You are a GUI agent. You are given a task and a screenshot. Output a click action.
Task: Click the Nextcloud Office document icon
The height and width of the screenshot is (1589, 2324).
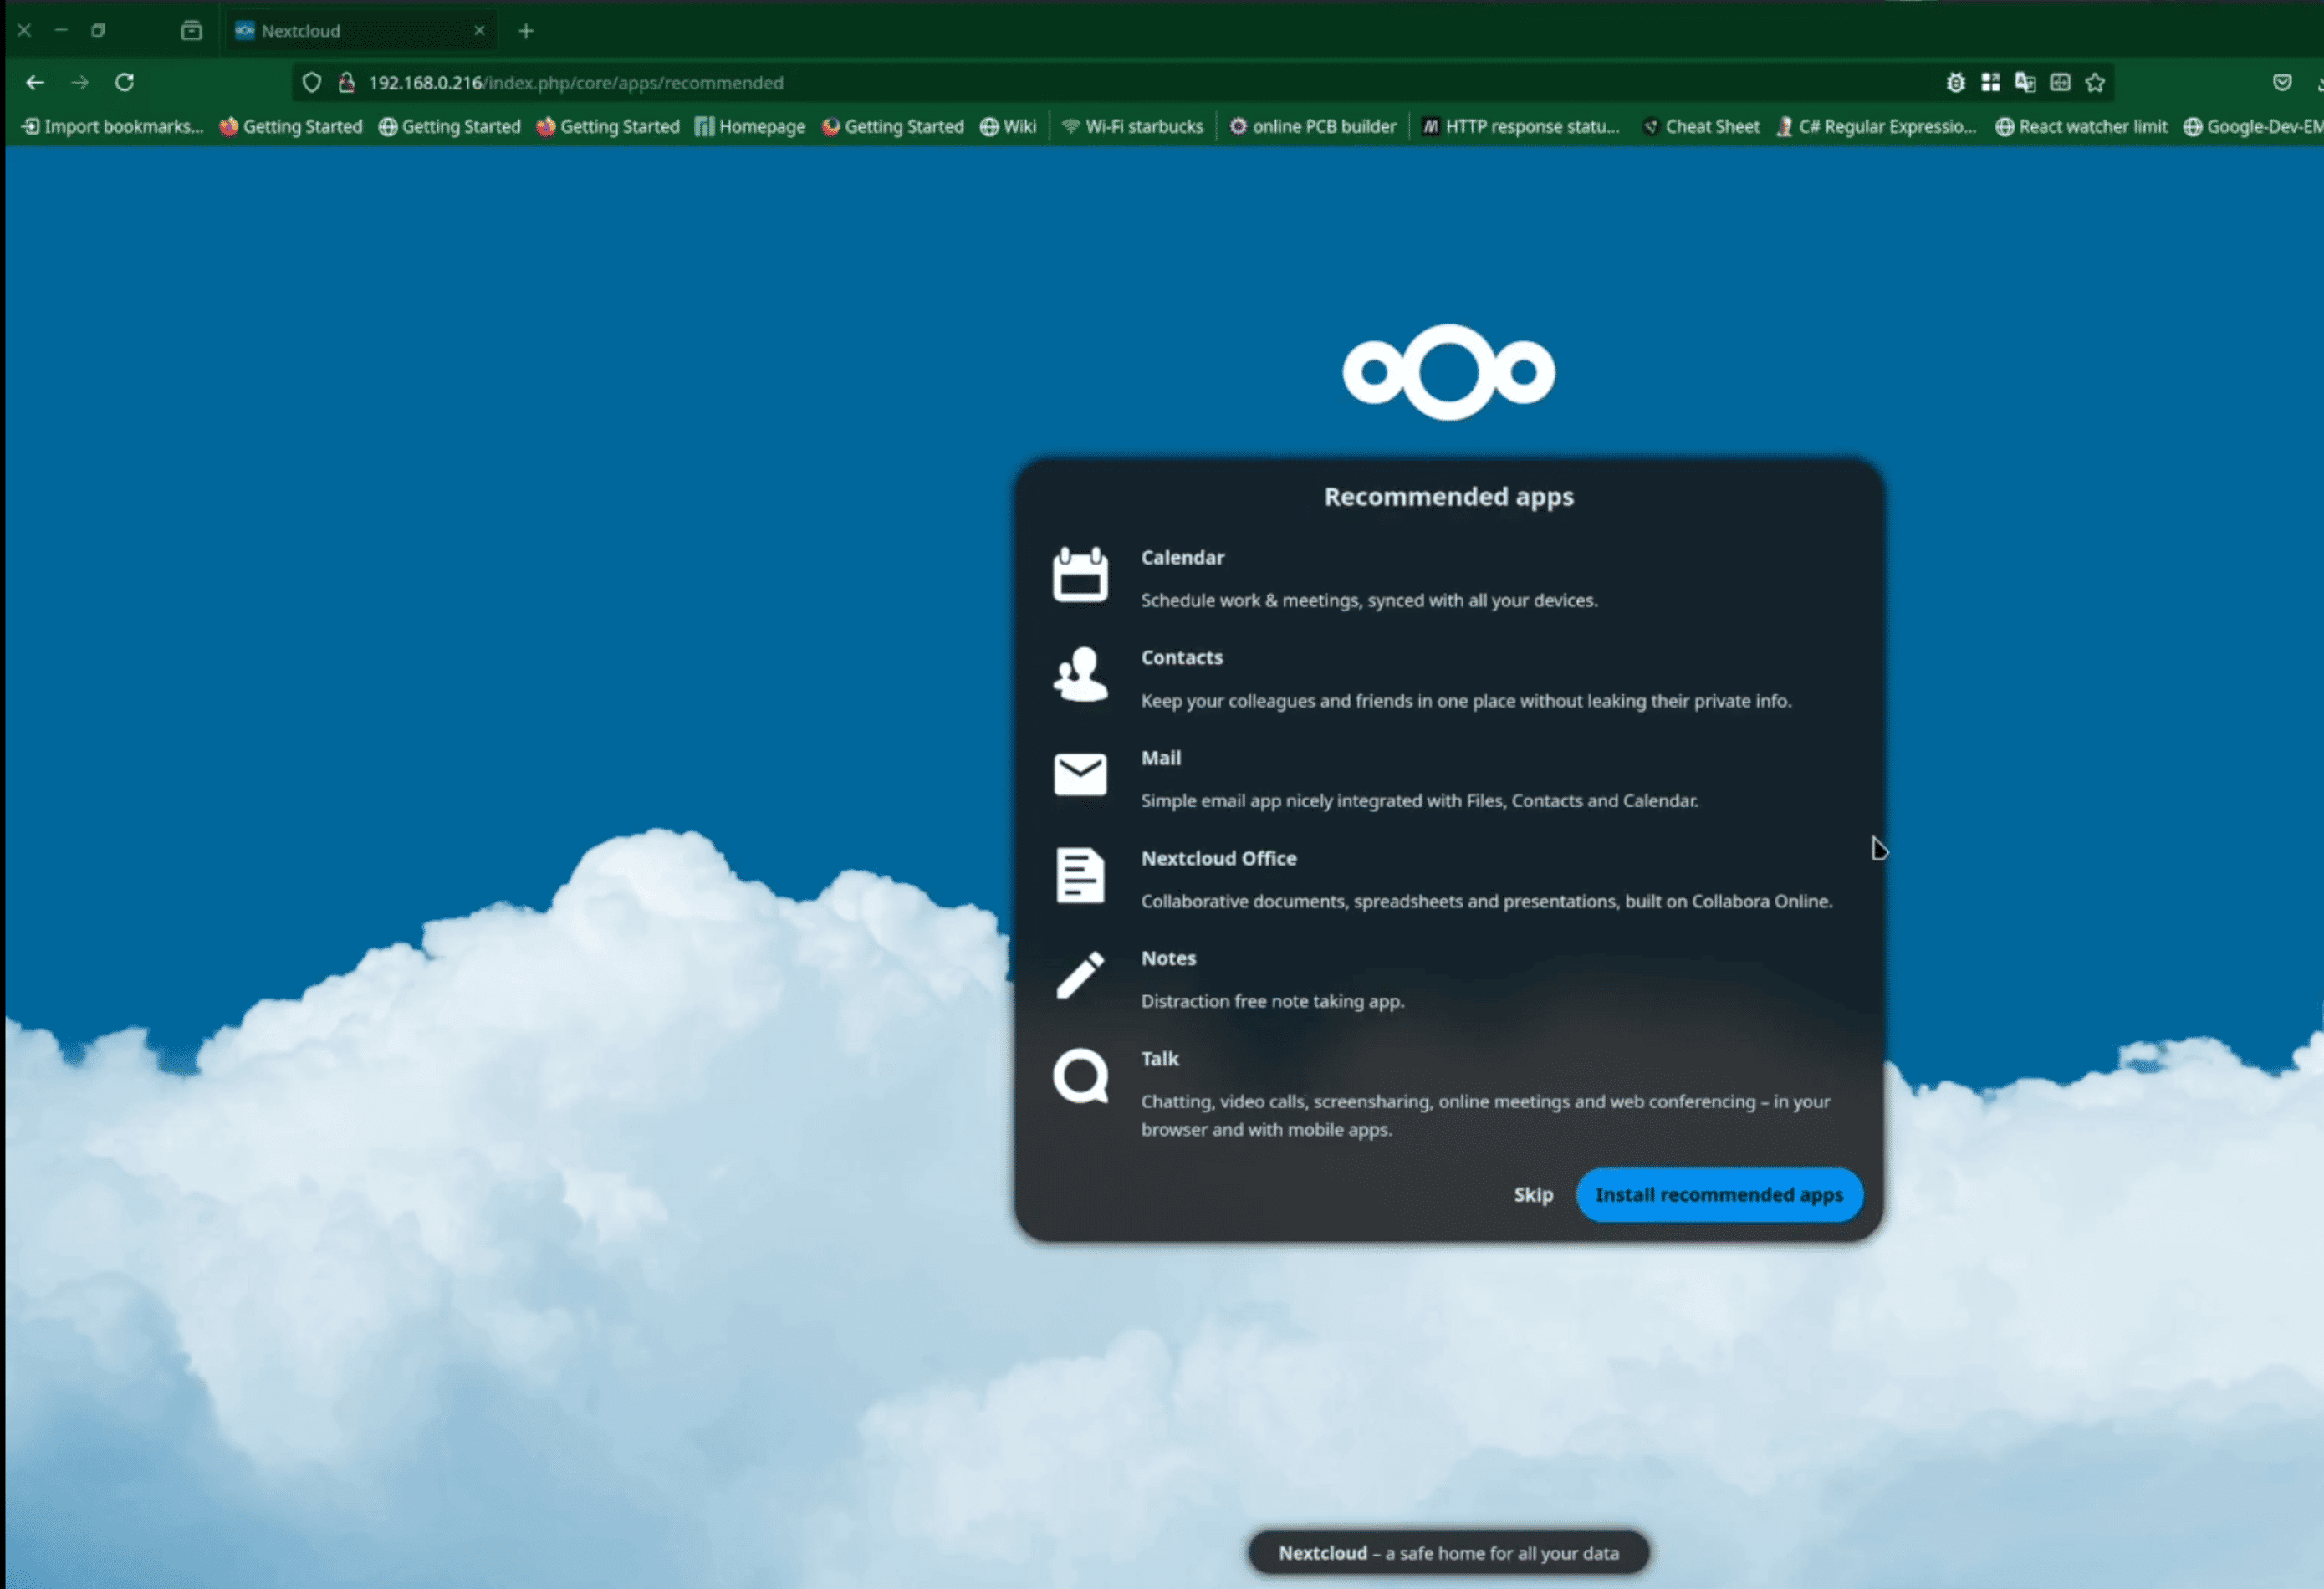(1080, 876)
